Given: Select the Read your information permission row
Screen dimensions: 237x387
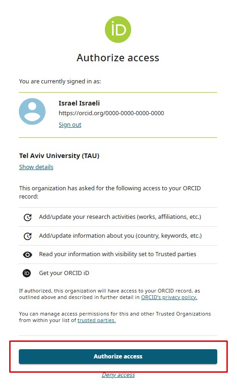Looking at the screenshot, I should click(118, 254).
